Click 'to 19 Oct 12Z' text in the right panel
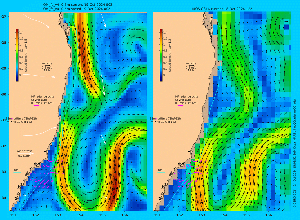Image resolution: width=300 pixels, height=220 pixels. [167, 122]
